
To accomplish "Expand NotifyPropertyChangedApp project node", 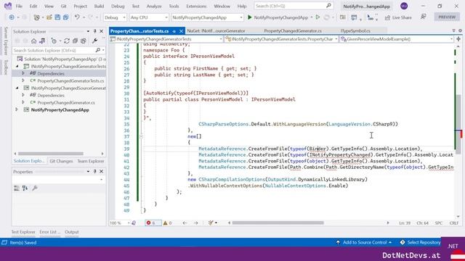I will click(17, 109).
